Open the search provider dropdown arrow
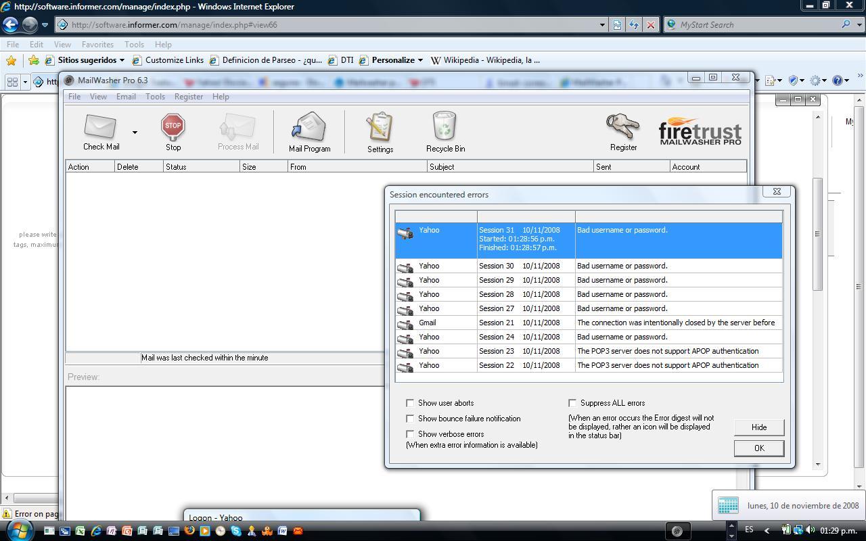 (859, 24)
